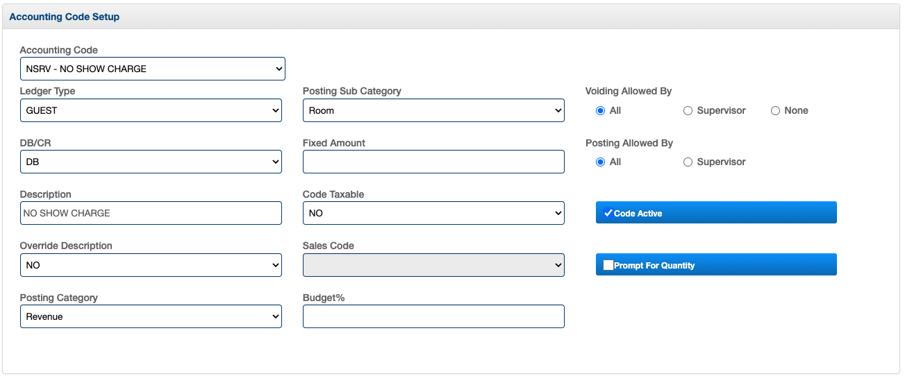Enable the Prompt For Quantity checkbox
Image resolution: width=905 pixels, height=376 pixels.
(608, 265)
